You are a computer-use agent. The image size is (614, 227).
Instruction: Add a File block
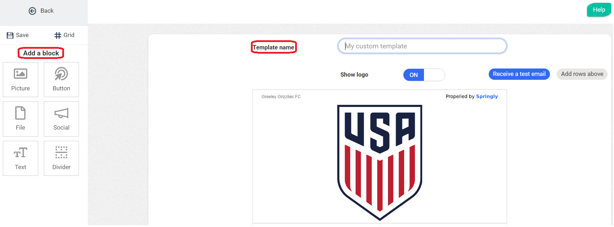click(x=21, y=119)
